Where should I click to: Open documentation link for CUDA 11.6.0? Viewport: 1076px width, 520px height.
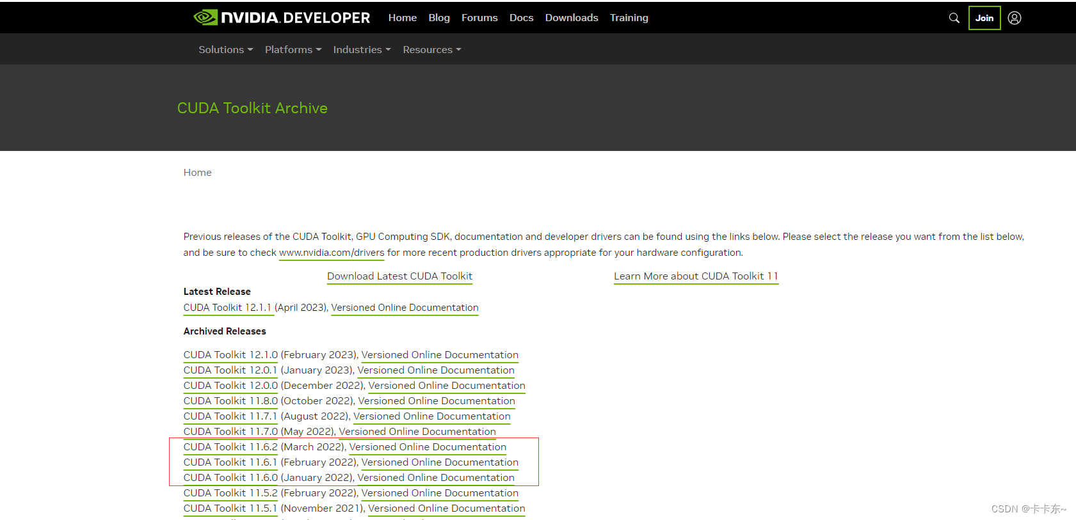tap(436, 478)
